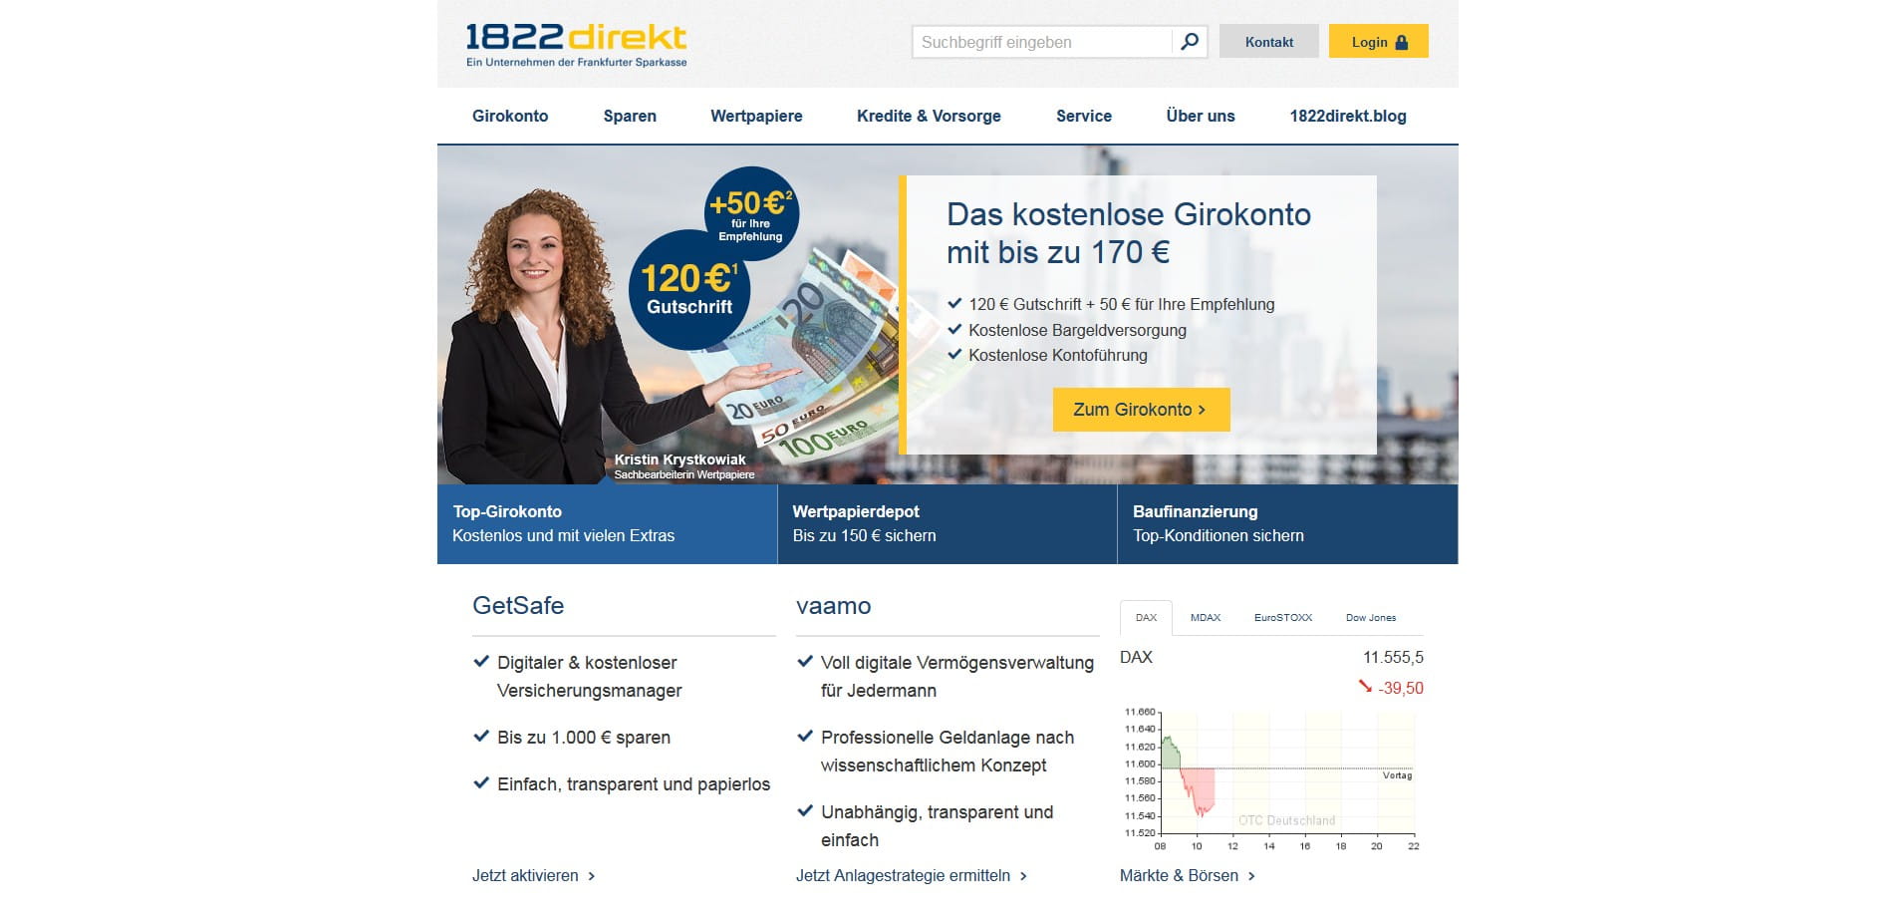Click the checkmark beside Bis zu 1.000 € sparen

(x=481, y=737)
